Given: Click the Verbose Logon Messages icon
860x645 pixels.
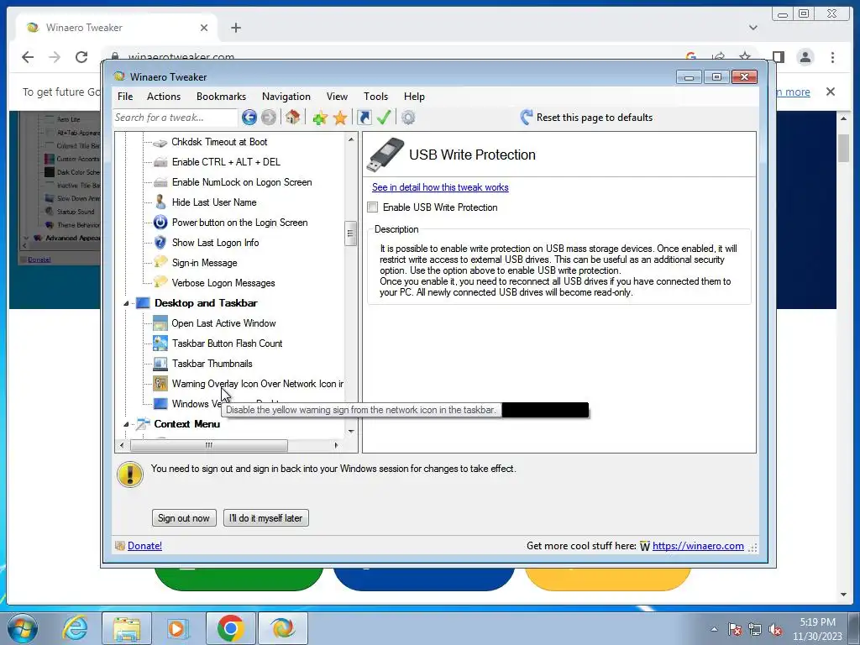Looking at the screenshot, I should pos(160,282).
